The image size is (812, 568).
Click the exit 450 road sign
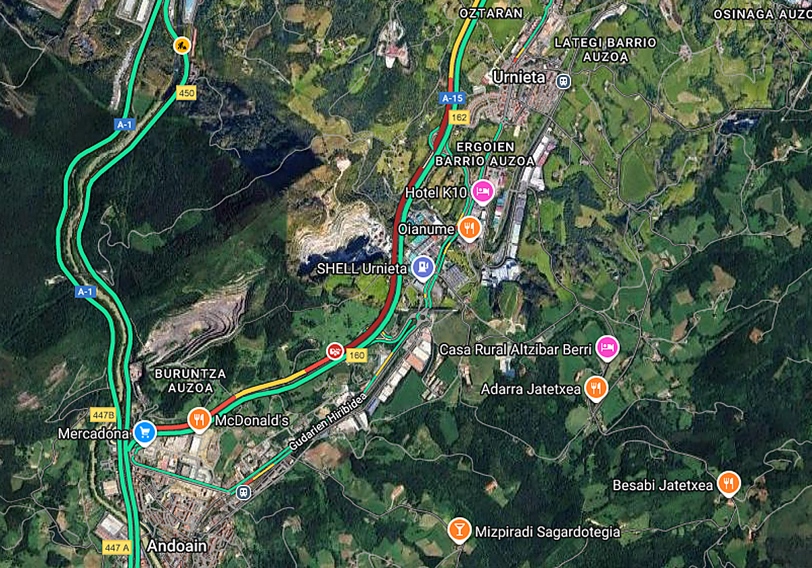point(186,93)
